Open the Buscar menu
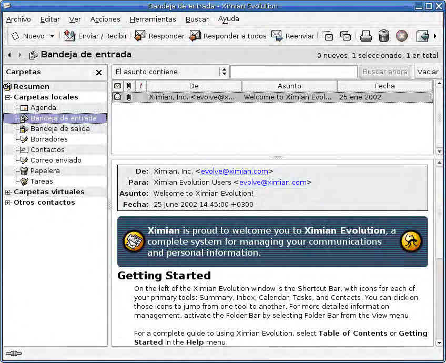 197,19
